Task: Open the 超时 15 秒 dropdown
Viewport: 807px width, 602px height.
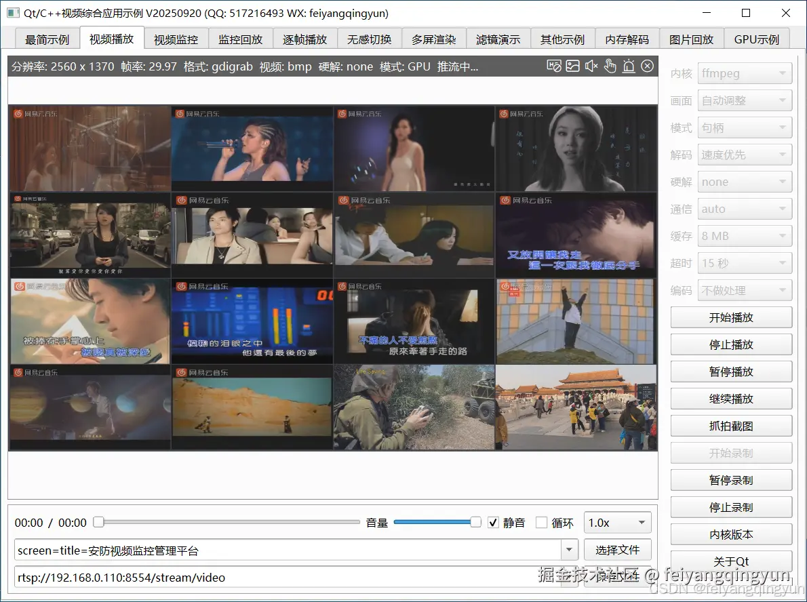Action: (745, 264)
